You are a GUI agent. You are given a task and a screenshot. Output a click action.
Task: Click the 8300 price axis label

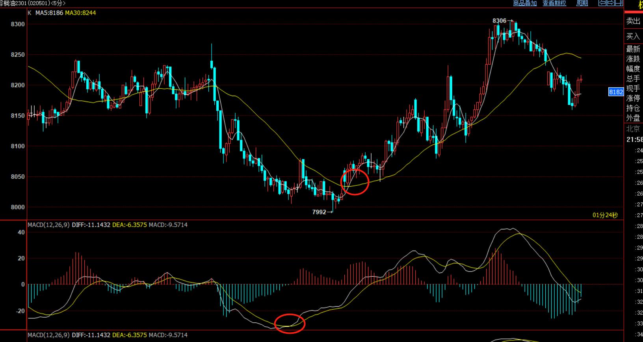[18, 24]
